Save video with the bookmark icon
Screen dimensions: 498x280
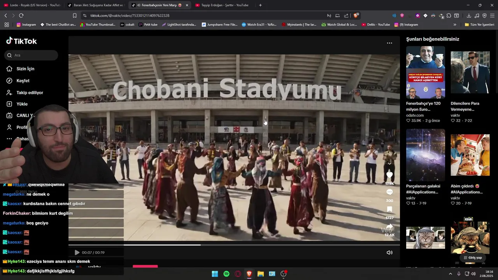(389, 210)
